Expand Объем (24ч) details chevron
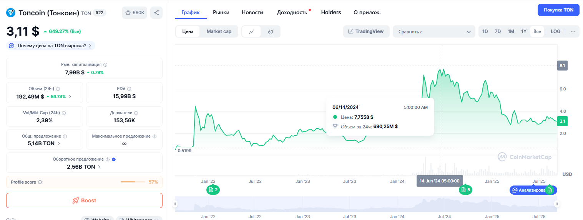 pos(70,97)
